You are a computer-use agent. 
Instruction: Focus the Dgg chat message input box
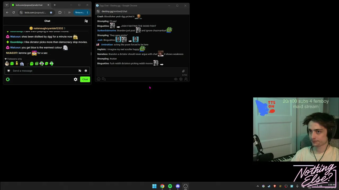pos(142,71)
